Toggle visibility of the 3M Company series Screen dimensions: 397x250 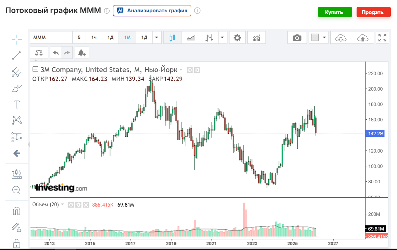tap(189, 70)
